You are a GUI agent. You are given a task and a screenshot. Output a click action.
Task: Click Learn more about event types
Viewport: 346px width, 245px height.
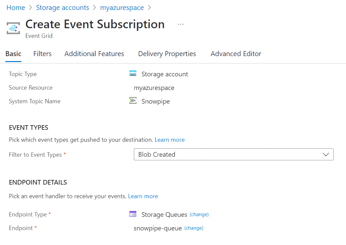point(170,139)
